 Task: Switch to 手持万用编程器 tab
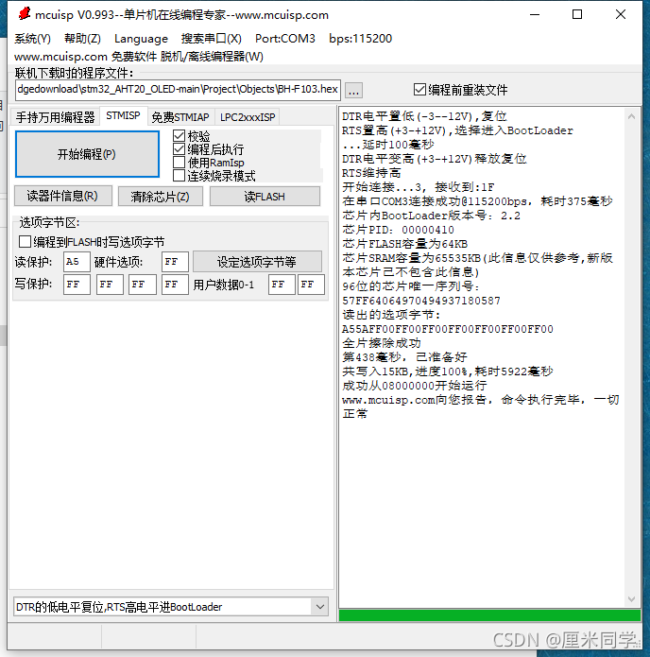tap(56, 117)
